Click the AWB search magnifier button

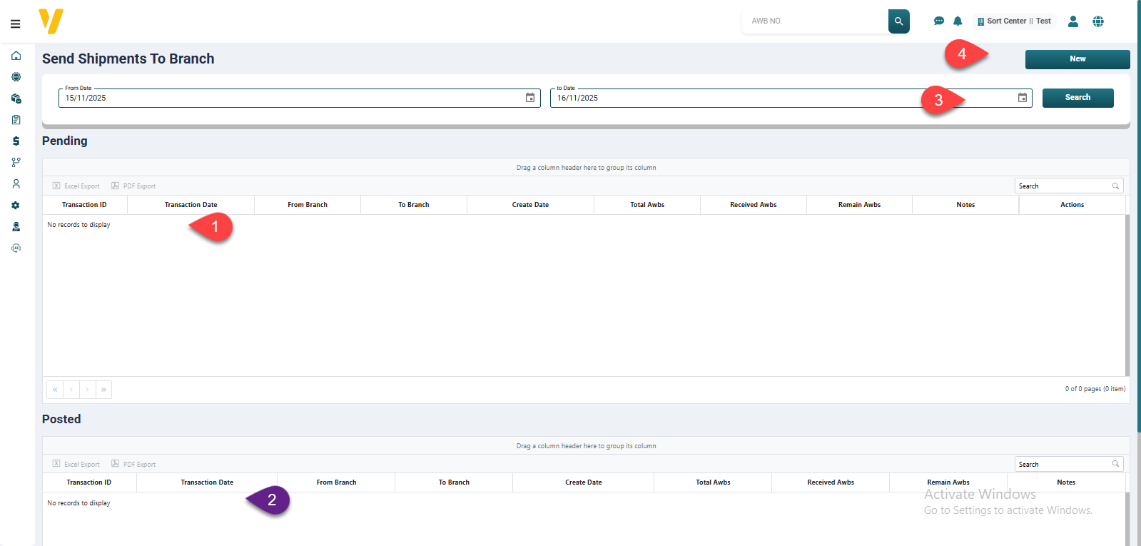[x=898, y=21]
